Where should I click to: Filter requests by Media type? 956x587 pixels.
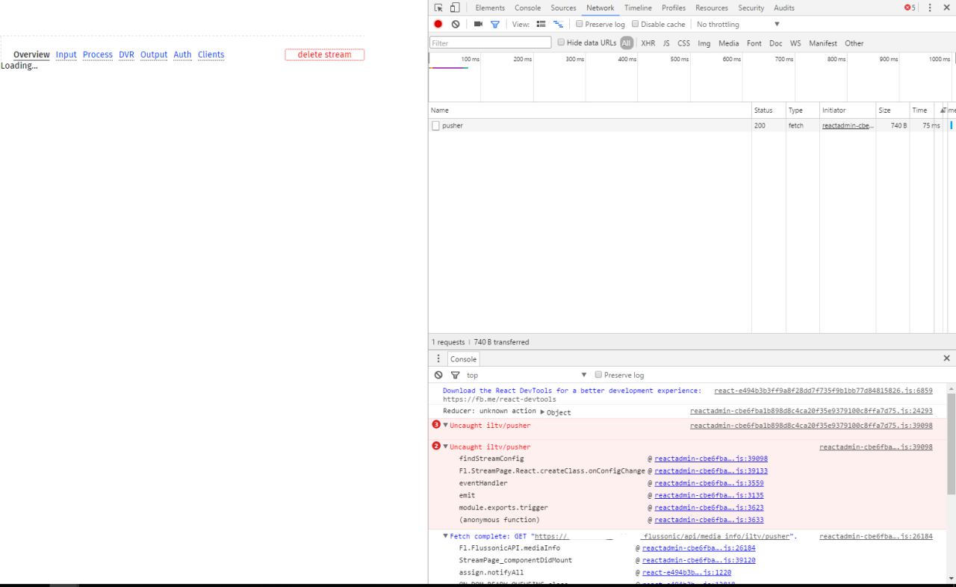pyautogui.click(x=729, y=43)
